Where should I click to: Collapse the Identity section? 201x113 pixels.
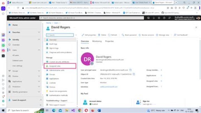(39, 39)
